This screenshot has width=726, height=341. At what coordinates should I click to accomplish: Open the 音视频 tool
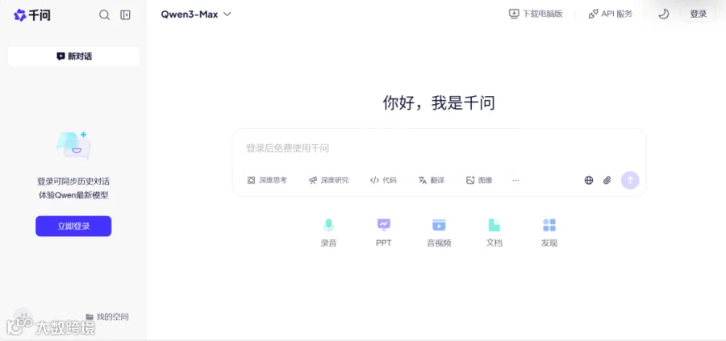[439, 233]
